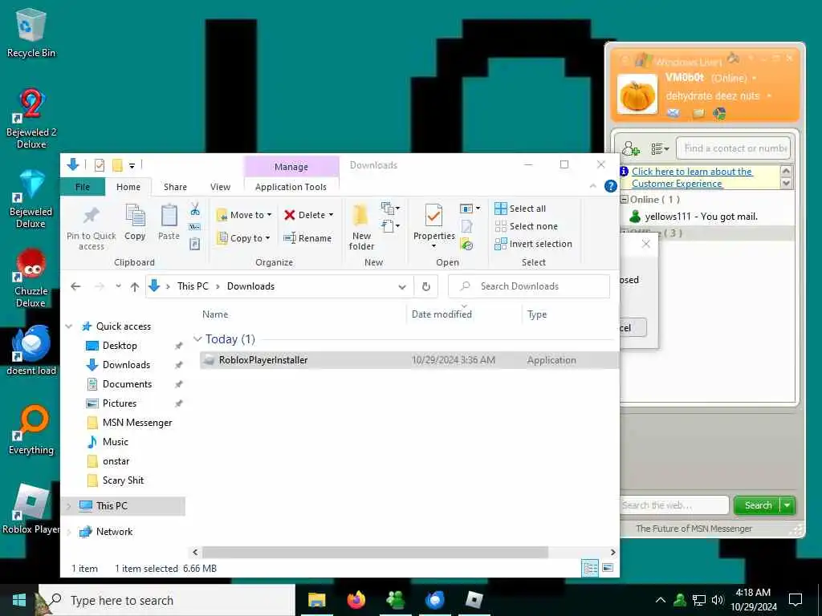Viewport: 822px width, 616px height.
Task: Click Invert selection in ribbon
Action: pos(533,244)
